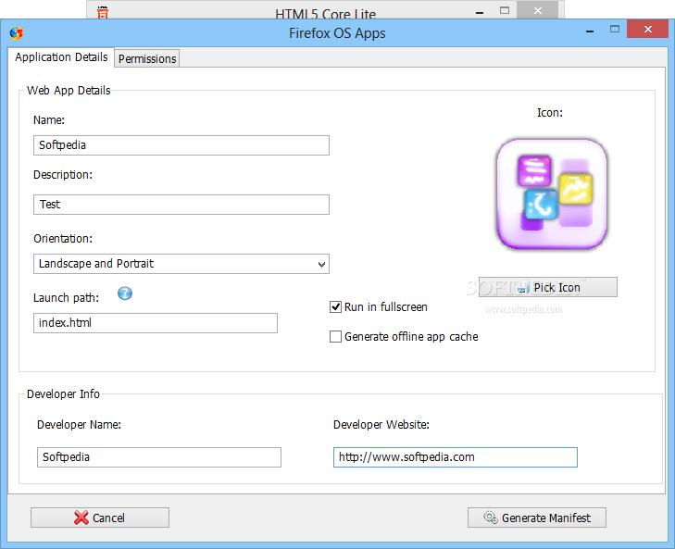Click HTML5 Core Lite window icon

(x=103, y=12)
